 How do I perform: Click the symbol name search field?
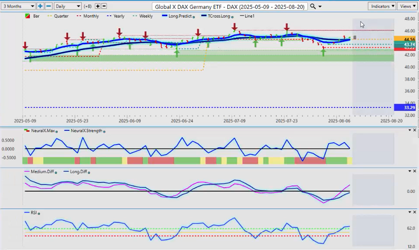point(230,7)
